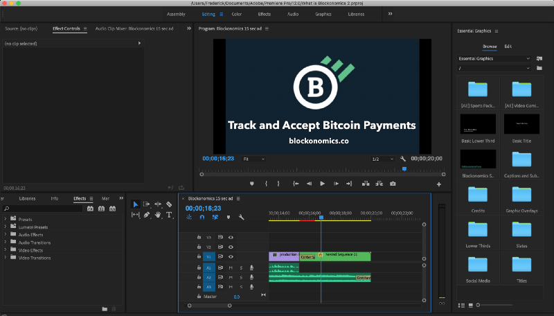
Task: Click Mark In bracket button
Action: (x=266, y=184)
